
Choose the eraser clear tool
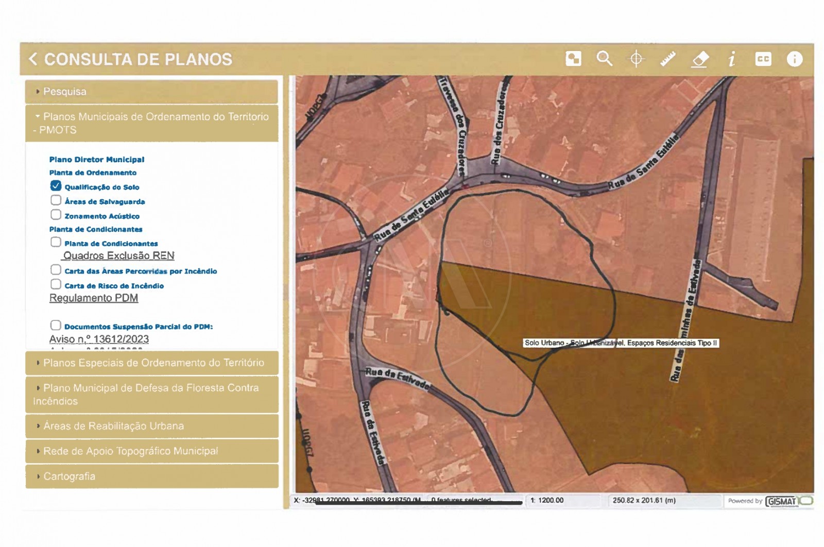click(x=700, y=59)
